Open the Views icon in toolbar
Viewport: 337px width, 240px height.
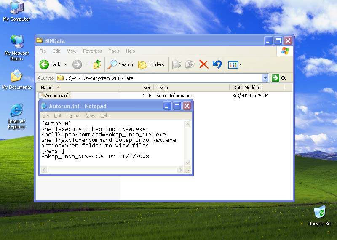tap(233, 64)
